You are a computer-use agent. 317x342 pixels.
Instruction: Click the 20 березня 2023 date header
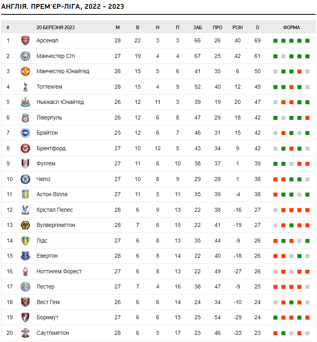[x=56, y=28]
